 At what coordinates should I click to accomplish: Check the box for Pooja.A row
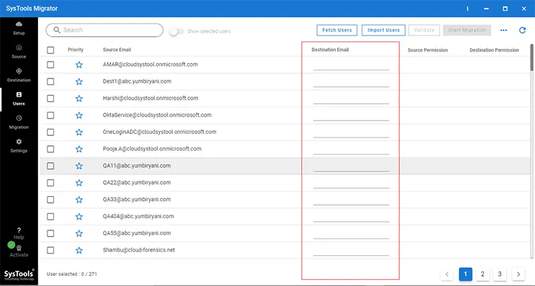point(51,149)
